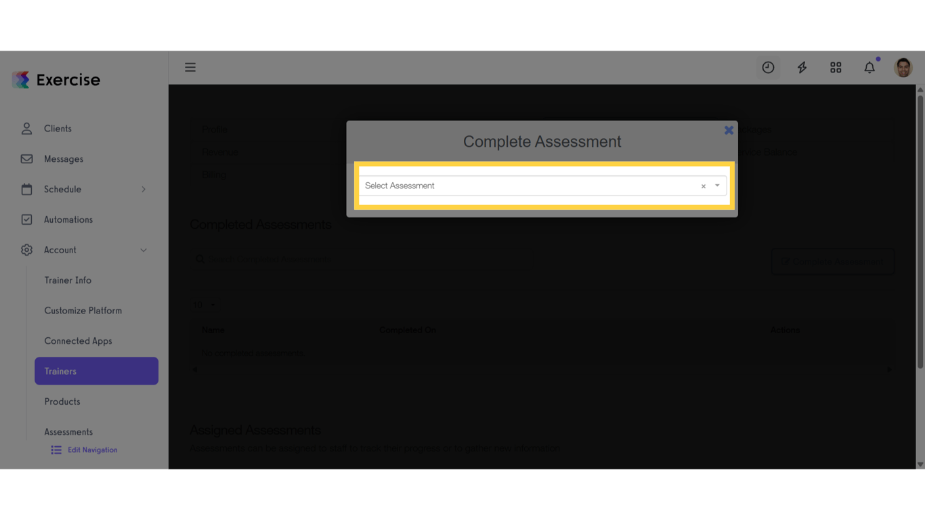
Task: Select the Schedule calendar icon
Action: (x=26, y=189)
